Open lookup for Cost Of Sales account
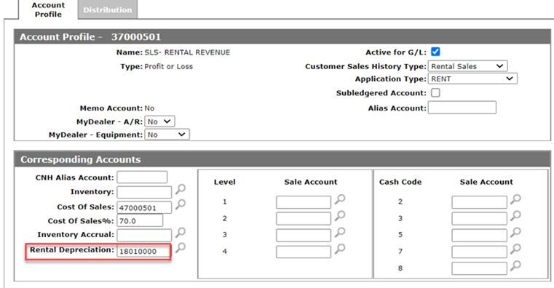Viewport: 554px width, 288px height. click(x=181, y=204)
